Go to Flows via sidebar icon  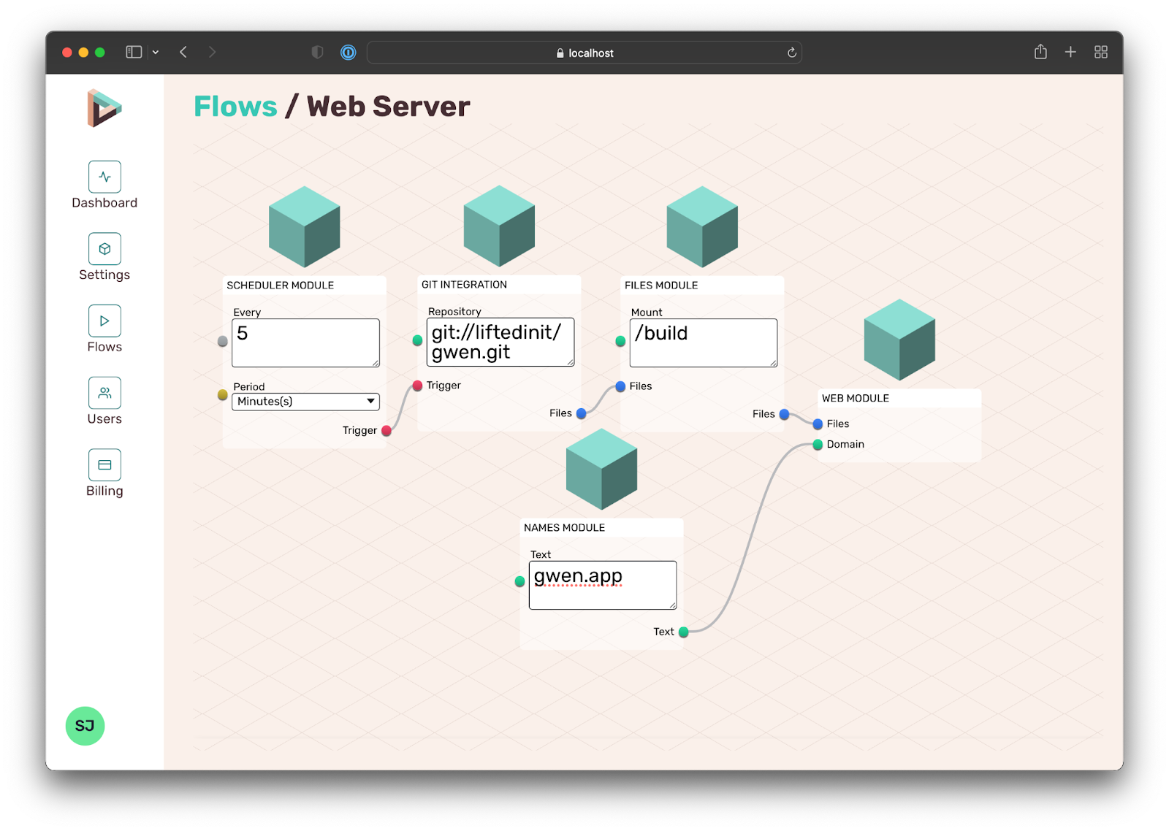[104, 321]
